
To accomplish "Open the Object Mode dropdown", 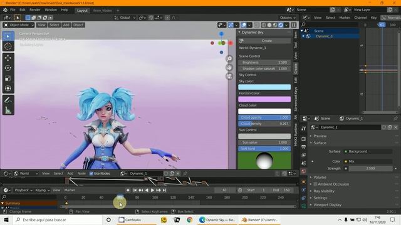I will click(19, 25).
